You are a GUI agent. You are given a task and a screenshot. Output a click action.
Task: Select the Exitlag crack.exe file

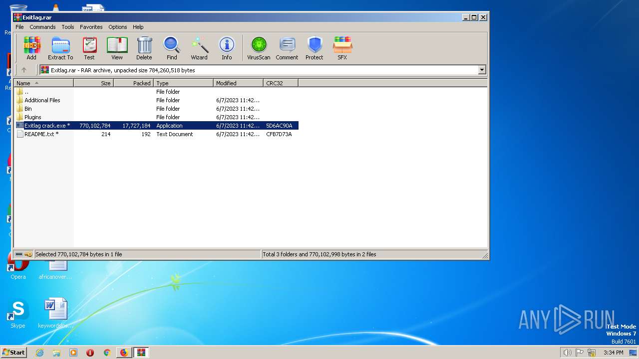(156, 126)
